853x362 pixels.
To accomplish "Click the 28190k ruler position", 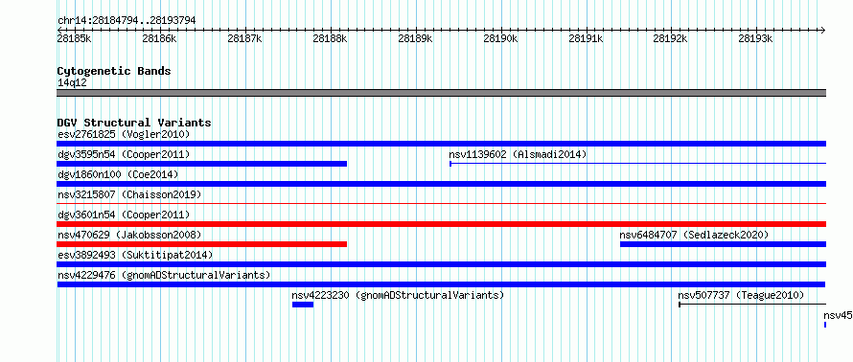I will click(500, 39).
